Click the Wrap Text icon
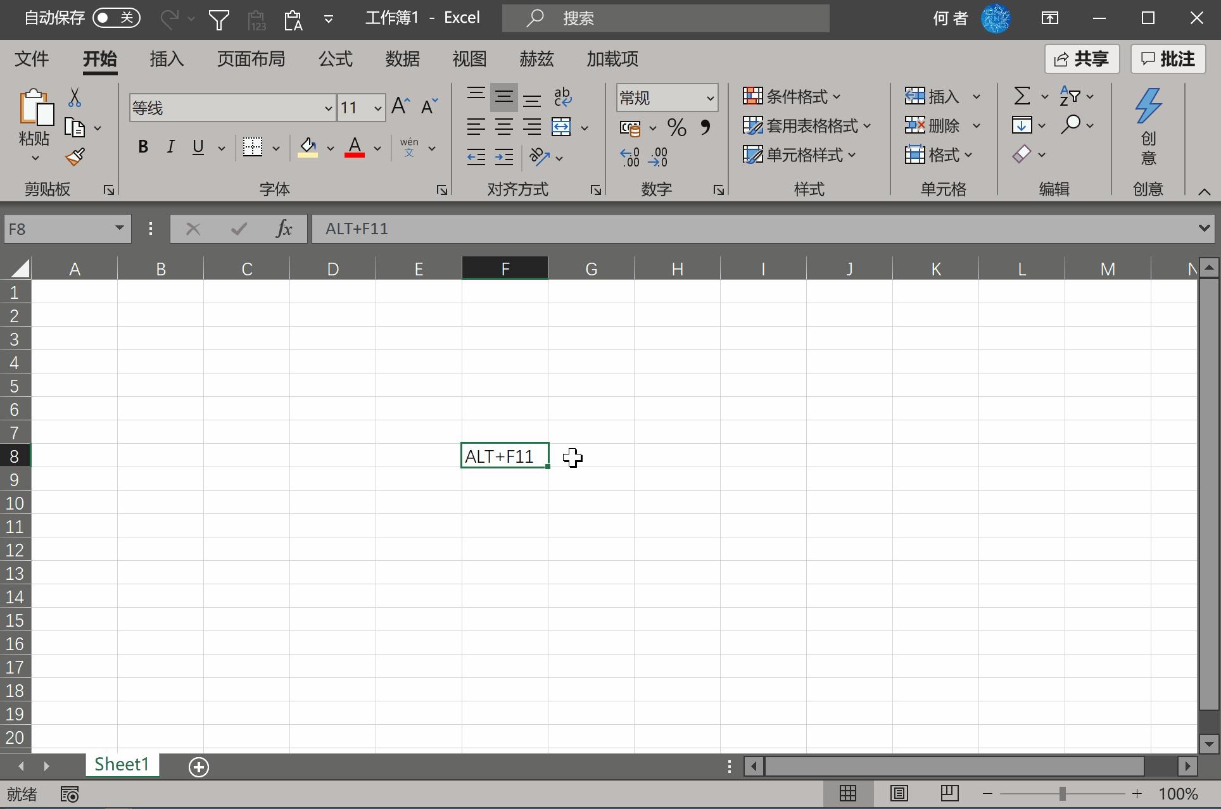This screenshot has width=1221, height=809. click(x=562, y=97)
